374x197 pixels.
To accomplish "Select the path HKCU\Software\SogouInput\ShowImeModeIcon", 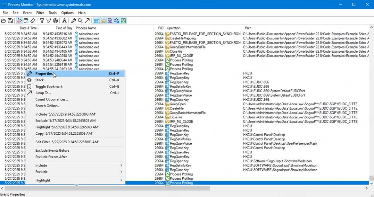I will pyautogui.click(x=277, y=161).
